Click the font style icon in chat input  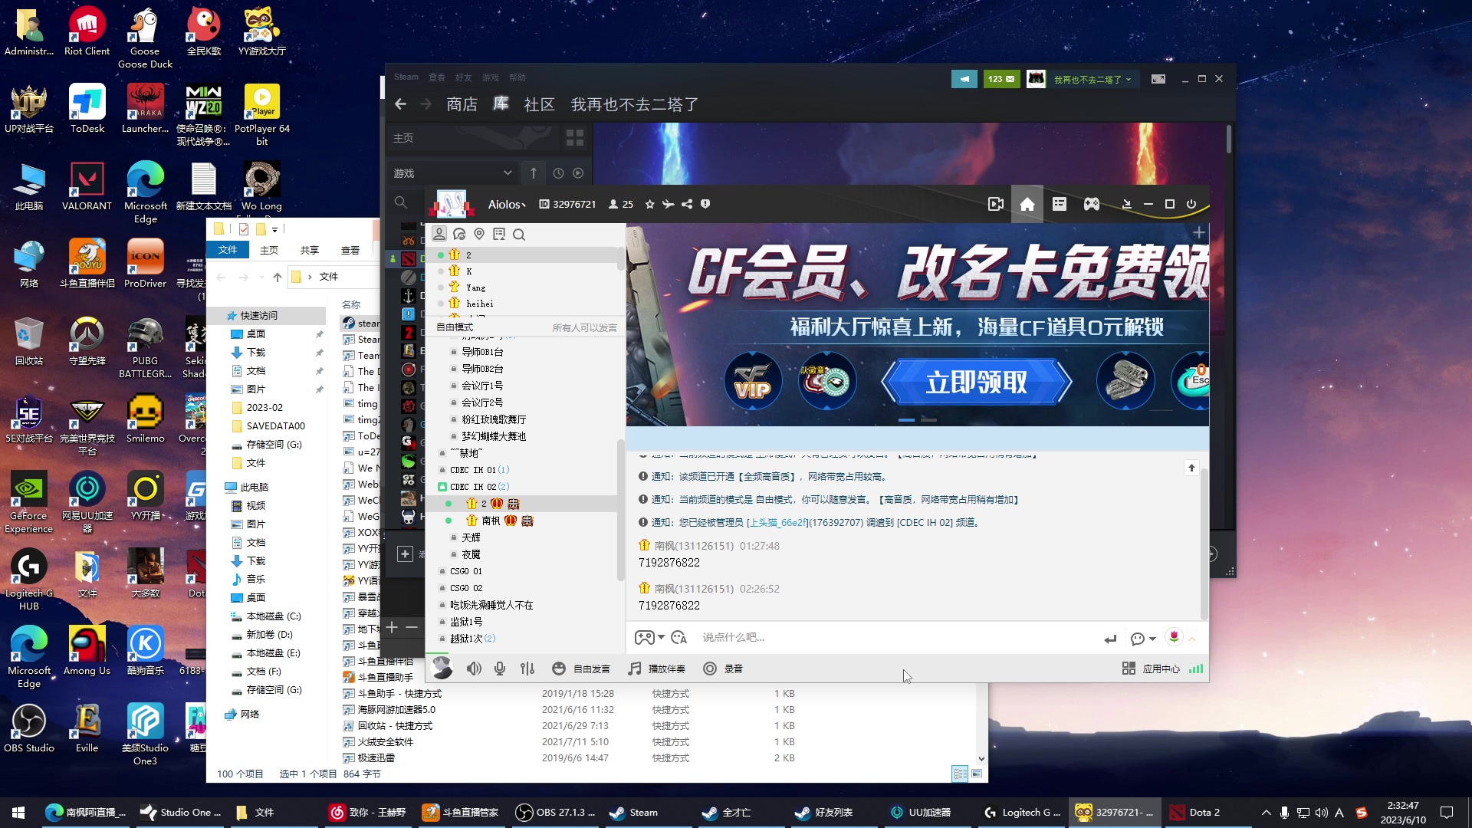click(x=678, y=637)
